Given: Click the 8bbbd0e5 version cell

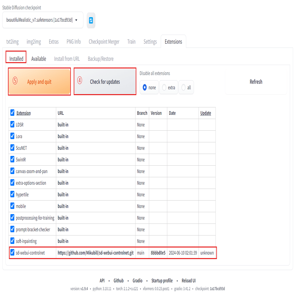Looking at the screenshot, I should click(158, 253).
